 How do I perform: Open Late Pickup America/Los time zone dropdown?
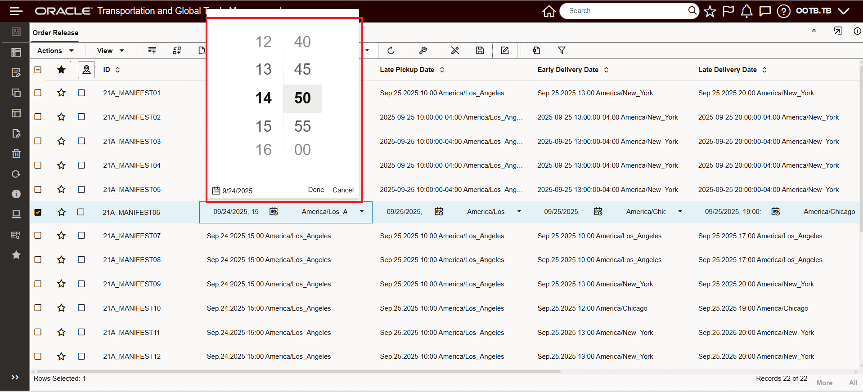click(519, 211)
